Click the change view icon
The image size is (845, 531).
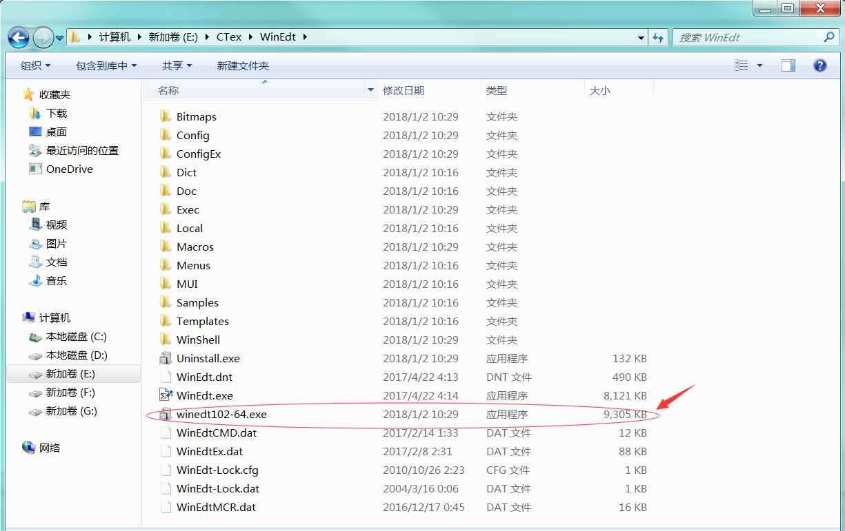click(742, 65)
